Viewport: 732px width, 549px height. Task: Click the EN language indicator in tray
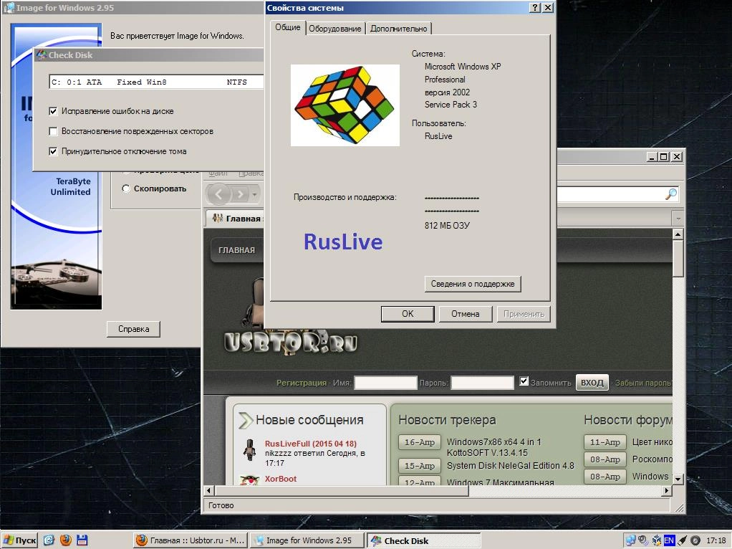[x=669, y=540]
